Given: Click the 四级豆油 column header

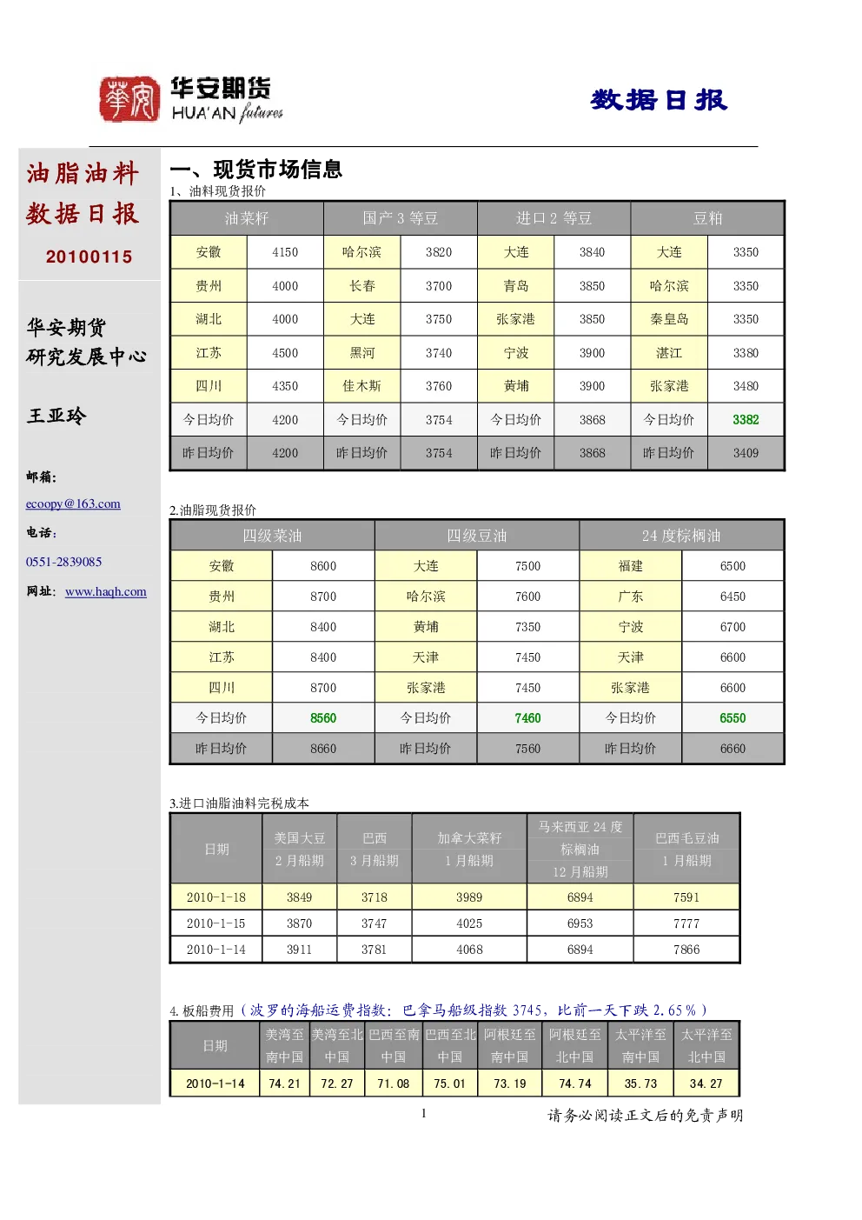Looking at the screenshot, I should click(x=477, y=536).
